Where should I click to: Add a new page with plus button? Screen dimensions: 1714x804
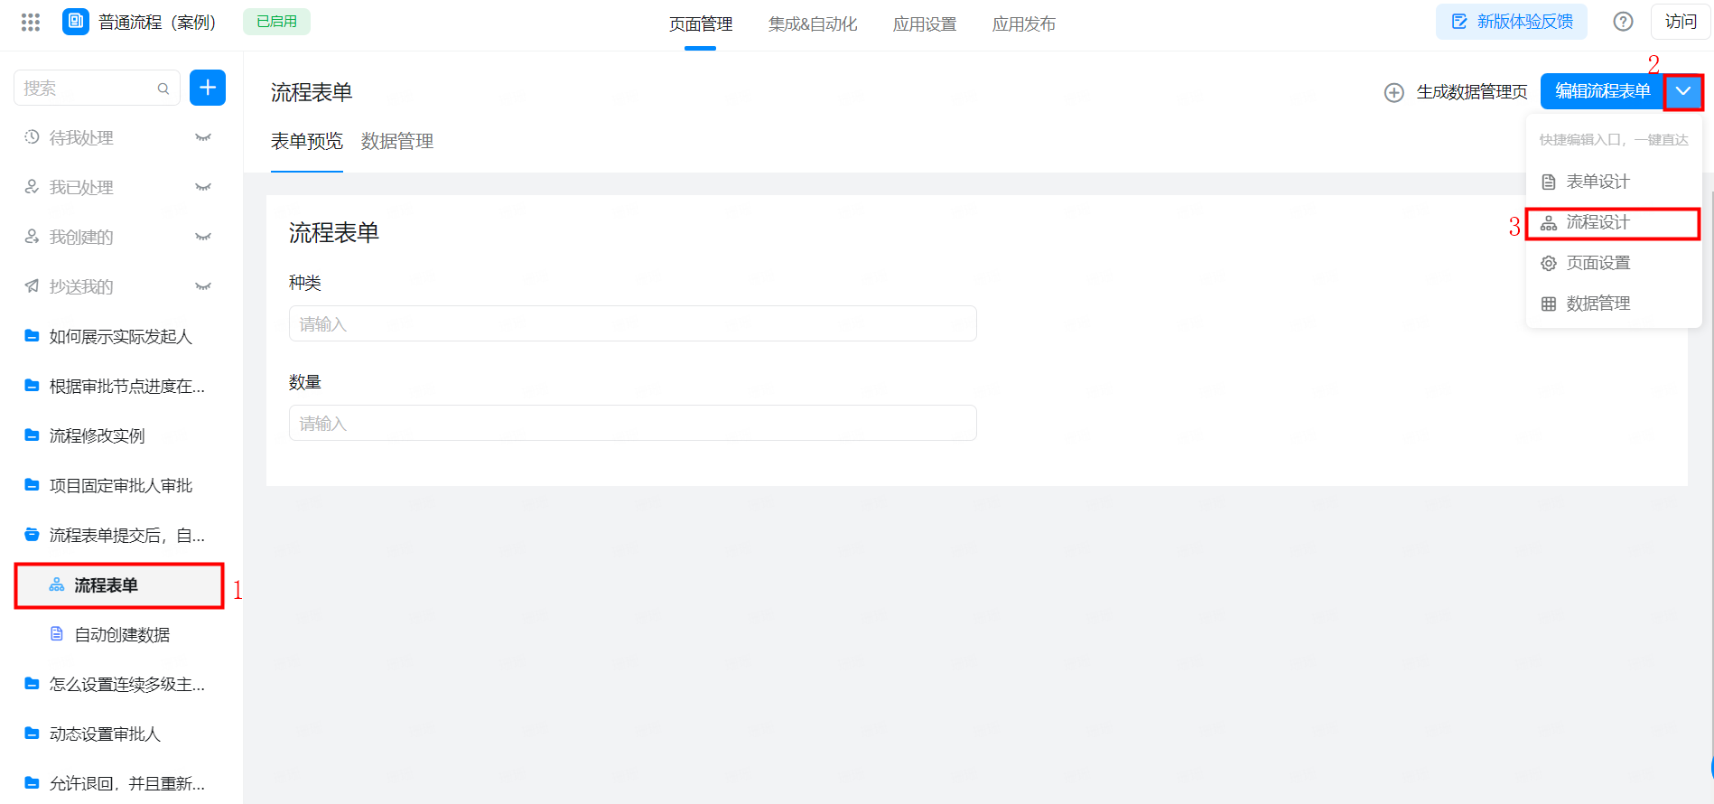click(208, 88)
